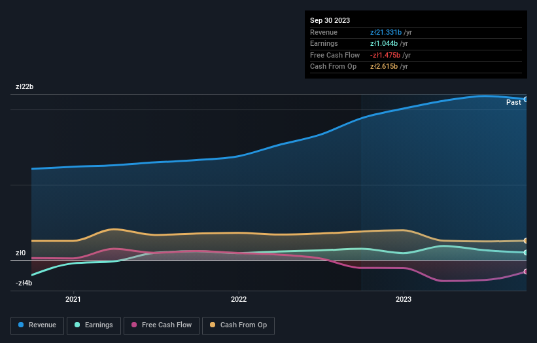537x343 pixels.
Task: Click the Past label near the revenue line
Action: [x=513, y=102]
